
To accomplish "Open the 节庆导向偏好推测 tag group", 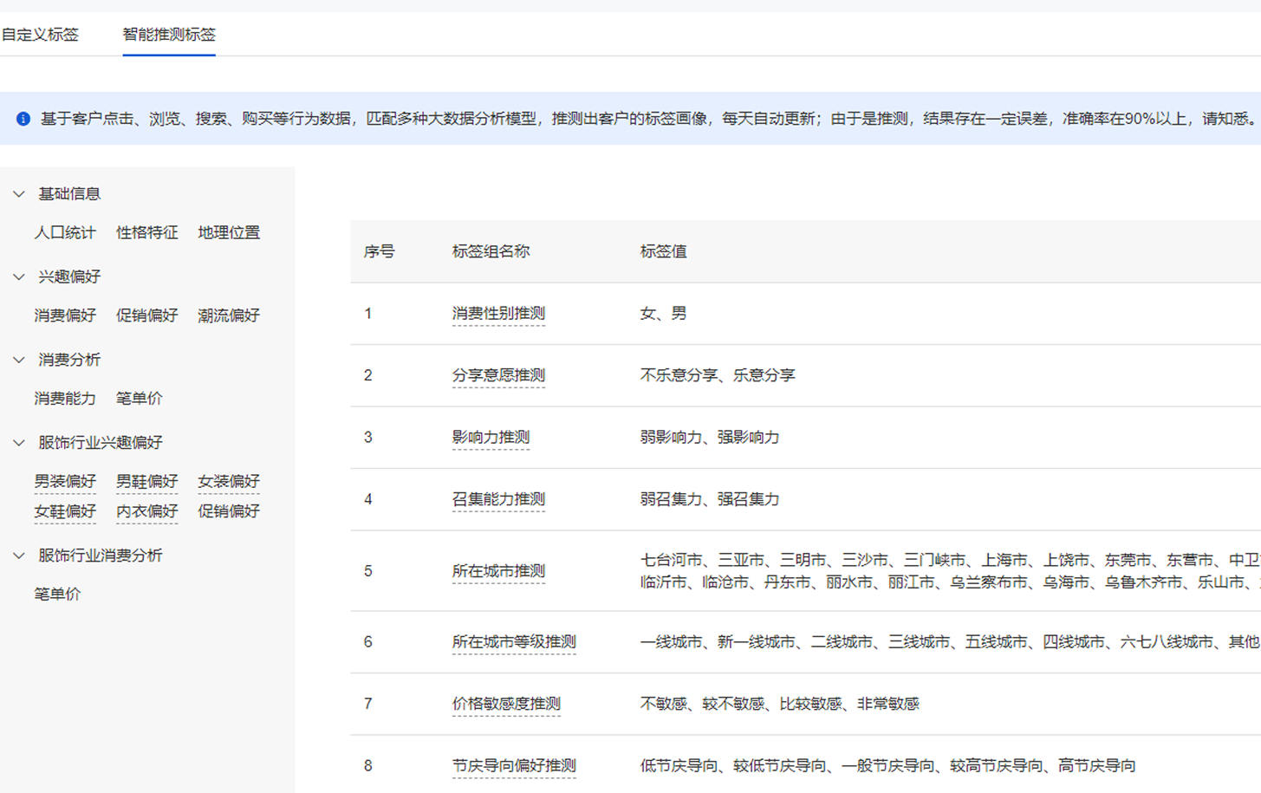I will [513, 765].
